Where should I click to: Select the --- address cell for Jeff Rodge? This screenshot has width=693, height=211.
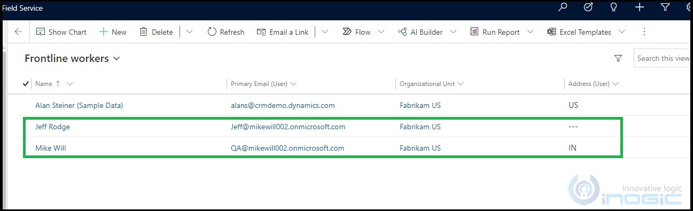coord(573,127)
